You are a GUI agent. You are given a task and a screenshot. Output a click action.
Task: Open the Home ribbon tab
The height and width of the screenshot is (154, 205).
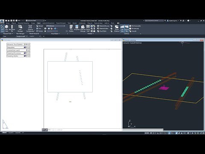pyautogui.click(x=8, y=23)
